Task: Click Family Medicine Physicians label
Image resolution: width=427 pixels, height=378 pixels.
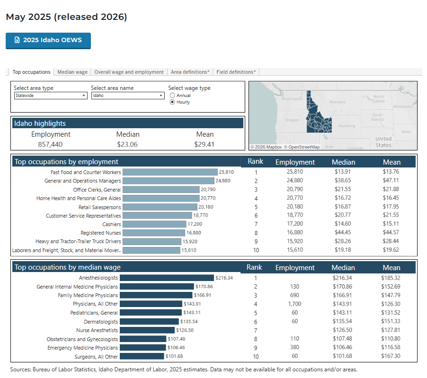Action: pyautogui.click(x=88, y=295)
